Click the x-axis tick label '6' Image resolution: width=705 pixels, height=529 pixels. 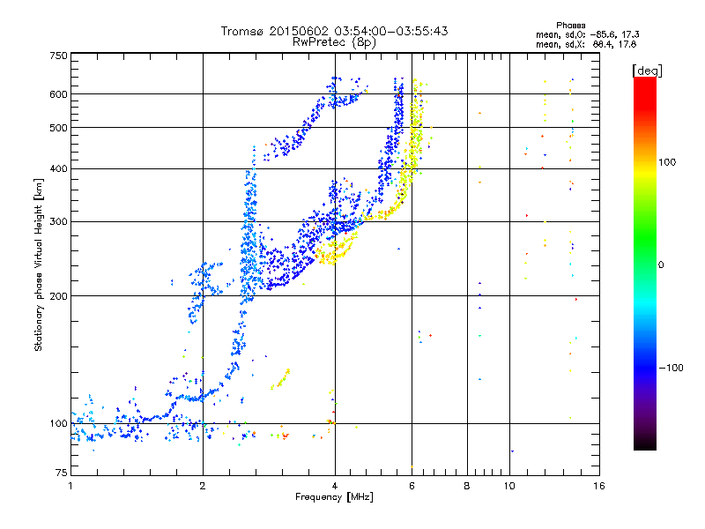[412, 486]
